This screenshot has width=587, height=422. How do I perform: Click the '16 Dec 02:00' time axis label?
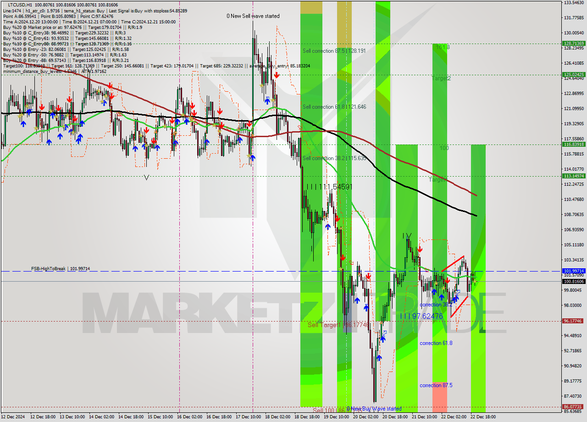point(190,416)
